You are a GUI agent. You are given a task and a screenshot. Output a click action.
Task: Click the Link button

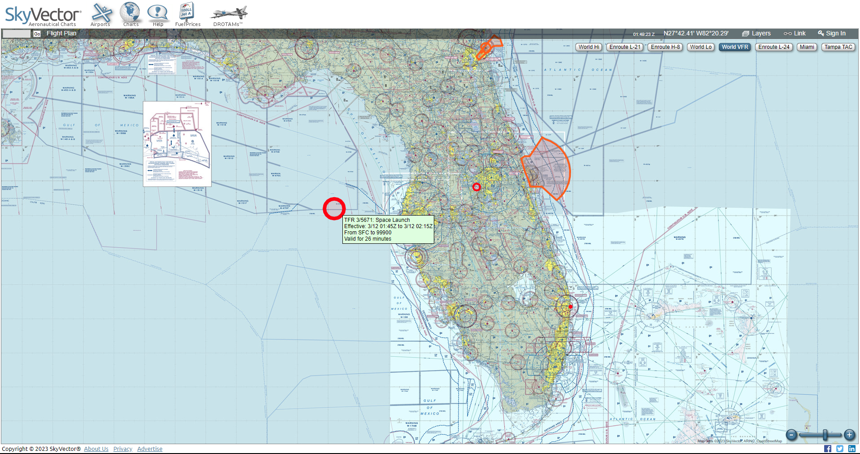795,34
